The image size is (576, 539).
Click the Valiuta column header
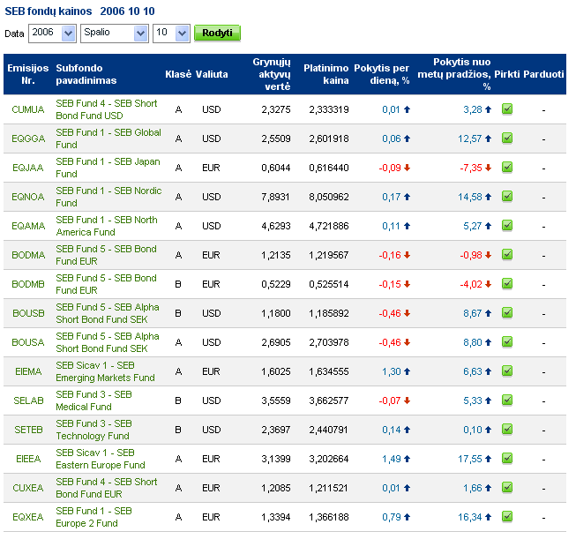(212, 74)
